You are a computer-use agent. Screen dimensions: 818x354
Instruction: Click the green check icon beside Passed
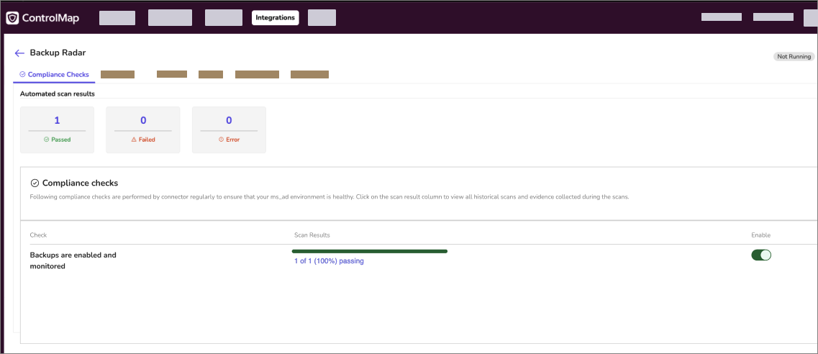(x=47, y=140)
